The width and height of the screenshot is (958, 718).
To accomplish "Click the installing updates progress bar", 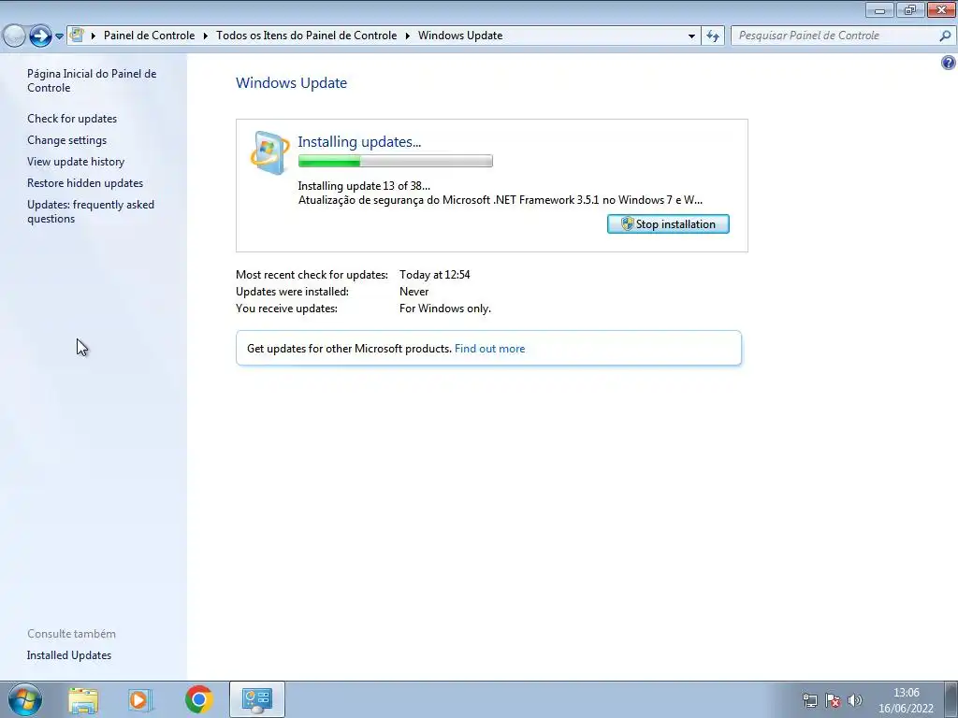I will (x=396, y=161).
